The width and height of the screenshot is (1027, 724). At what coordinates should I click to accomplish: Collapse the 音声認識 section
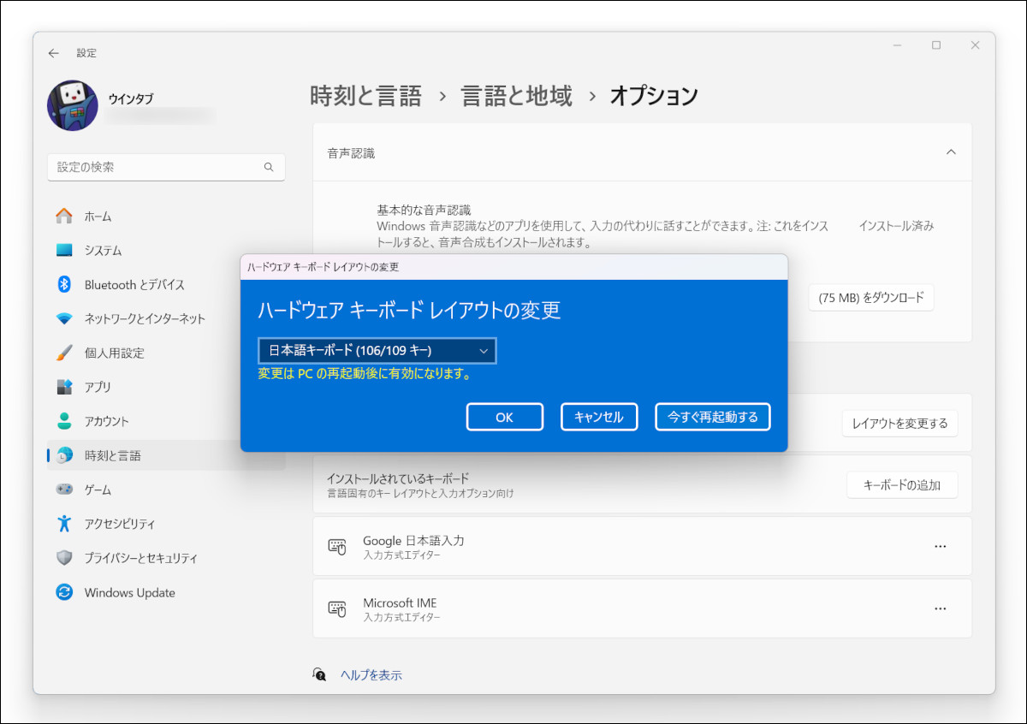pyautogui.click(x=951, y=151)
